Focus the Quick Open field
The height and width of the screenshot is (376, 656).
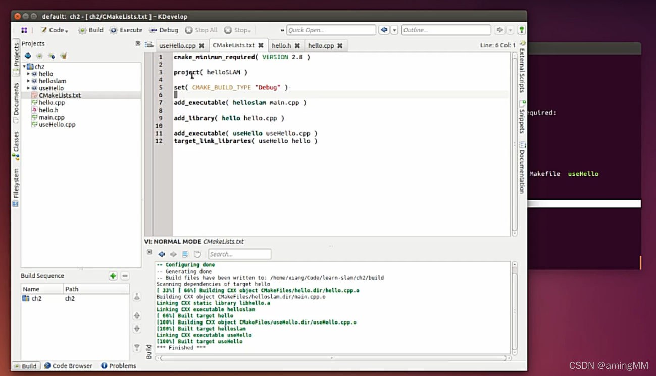tap(331, 30)
